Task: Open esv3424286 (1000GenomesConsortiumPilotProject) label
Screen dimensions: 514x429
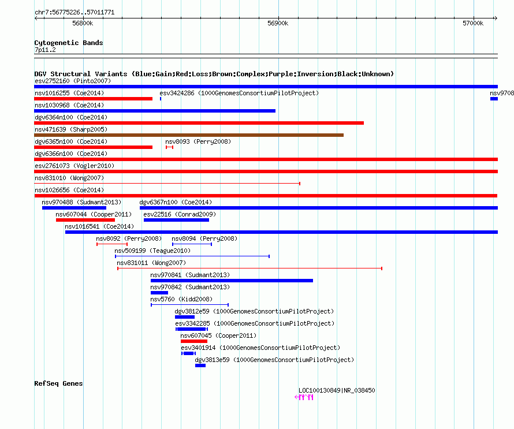Action: [x=239, y=93]
